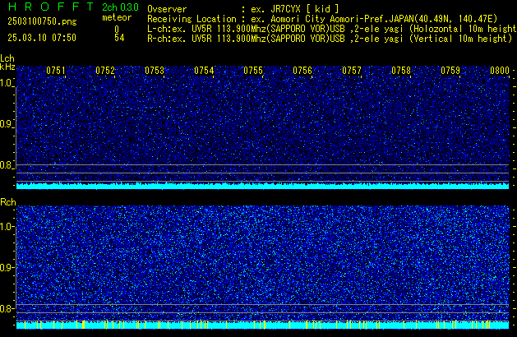Click the Receiving Location Aomori City line

click(322, 19)
